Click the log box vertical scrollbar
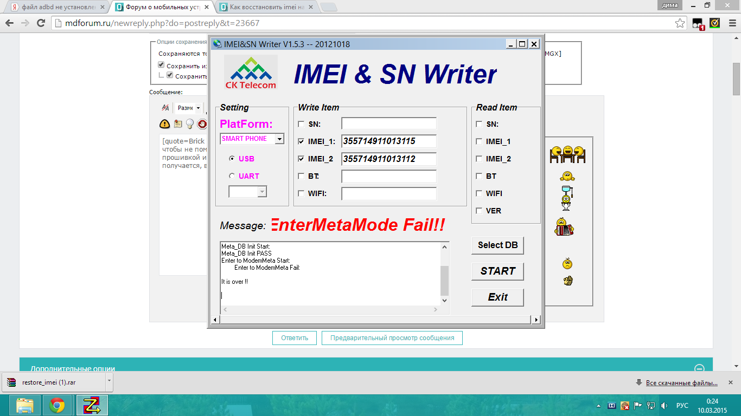Image resolution: width=741 pixels, height=416 pixels. tap(445, 274)
